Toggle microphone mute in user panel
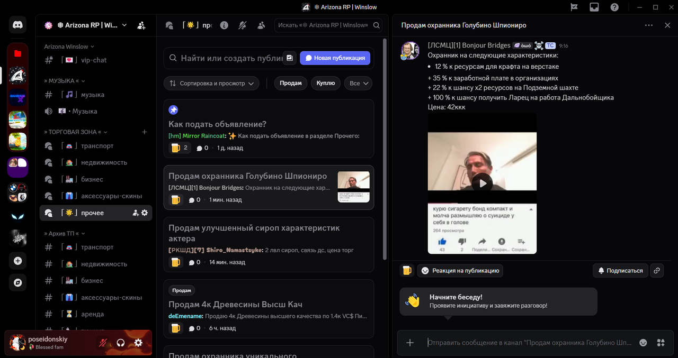The image size is (678, 358). [103, 343]
